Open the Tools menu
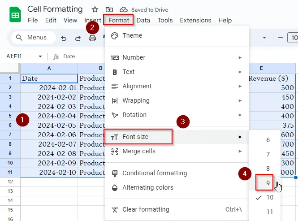This screenshot has height=221, width=298. [x=165, y=20]
